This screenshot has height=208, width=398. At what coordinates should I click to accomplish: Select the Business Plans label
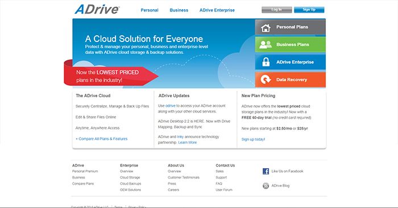[293, 44]
